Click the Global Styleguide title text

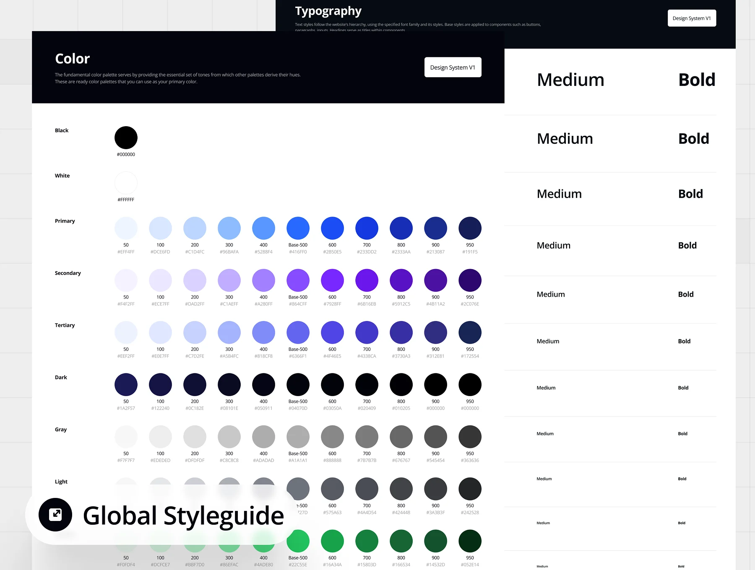coord(183,516)
